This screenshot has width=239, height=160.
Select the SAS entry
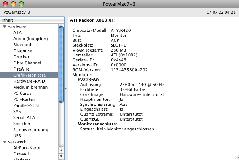(x=17, y=111)
